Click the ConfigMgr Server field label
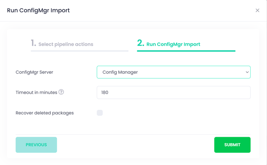 click(x=34, y=72)
